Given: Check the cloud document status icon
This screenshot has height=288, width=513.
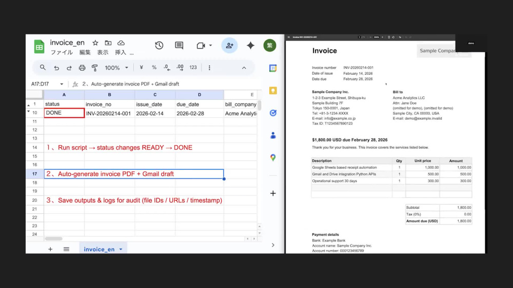Looking at the screenshot, I should point(121,43).
